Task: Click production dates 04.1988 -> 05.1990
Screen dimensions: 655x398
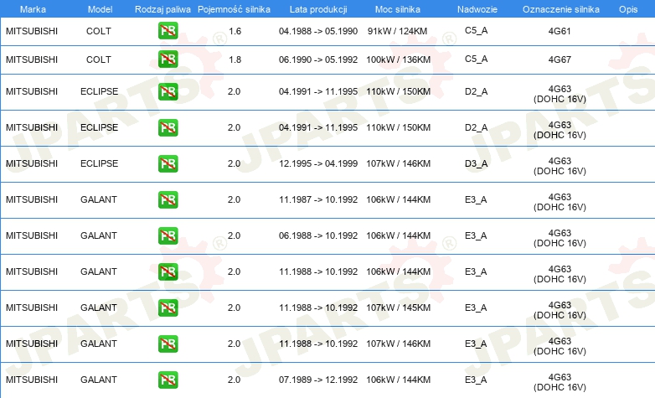Action: coord(318,31)
